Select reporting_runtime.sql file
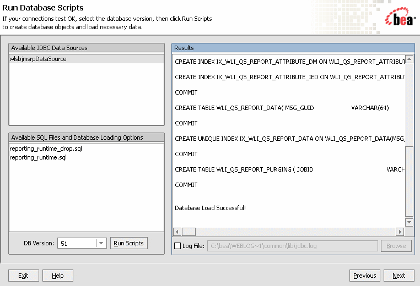The width and height of the screenshot is (420, 286). coord(38,157)
